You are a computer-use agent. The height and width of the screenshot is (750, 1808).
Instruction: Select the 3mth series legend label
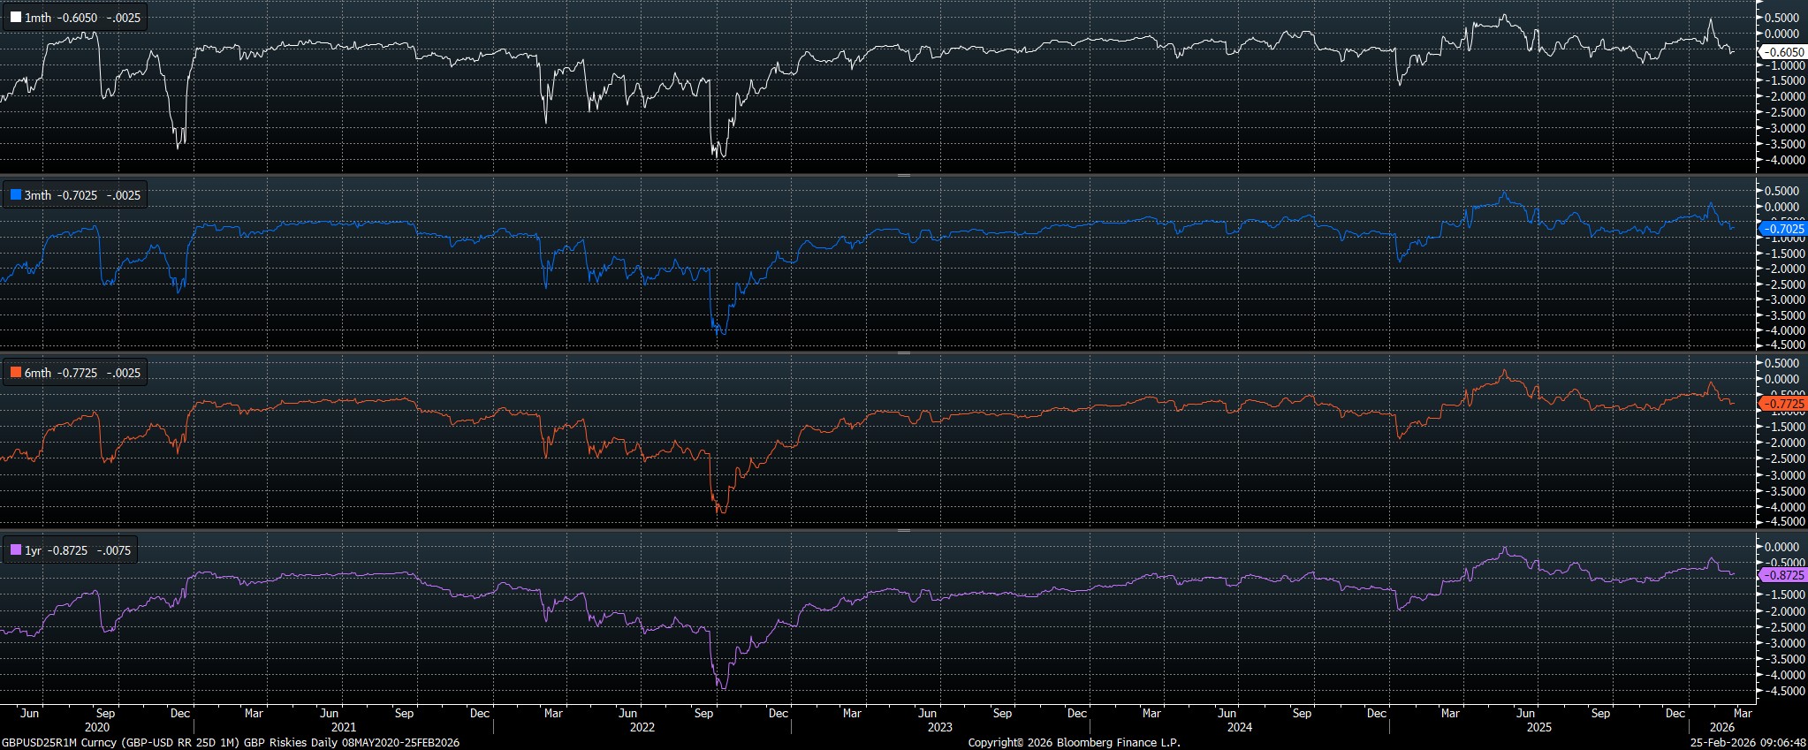click(38, 195)
